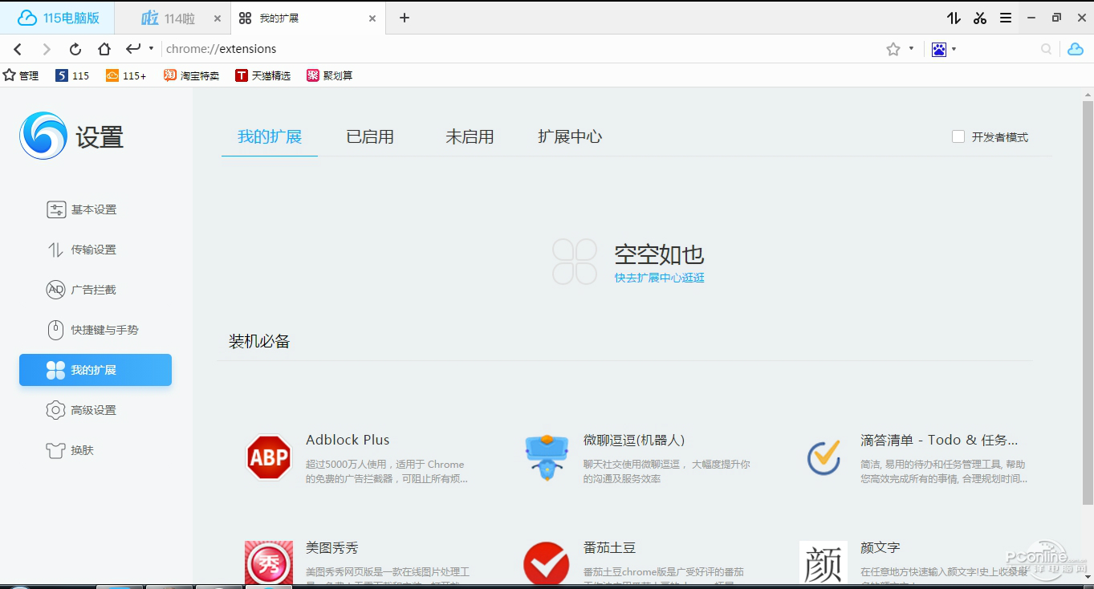Select the 我的扩展 content tab
1094x589 pixels.
pos(270,137)
